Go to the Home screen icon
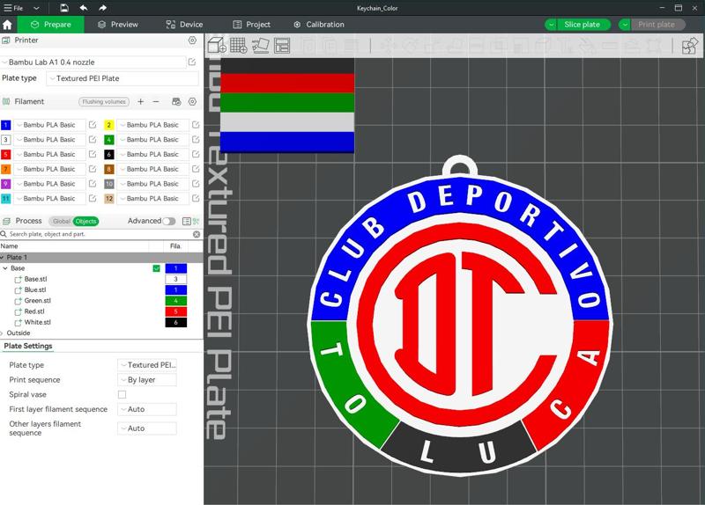Image resolution: width=705 pixels, height=505 pixels. tap(7, 25)
